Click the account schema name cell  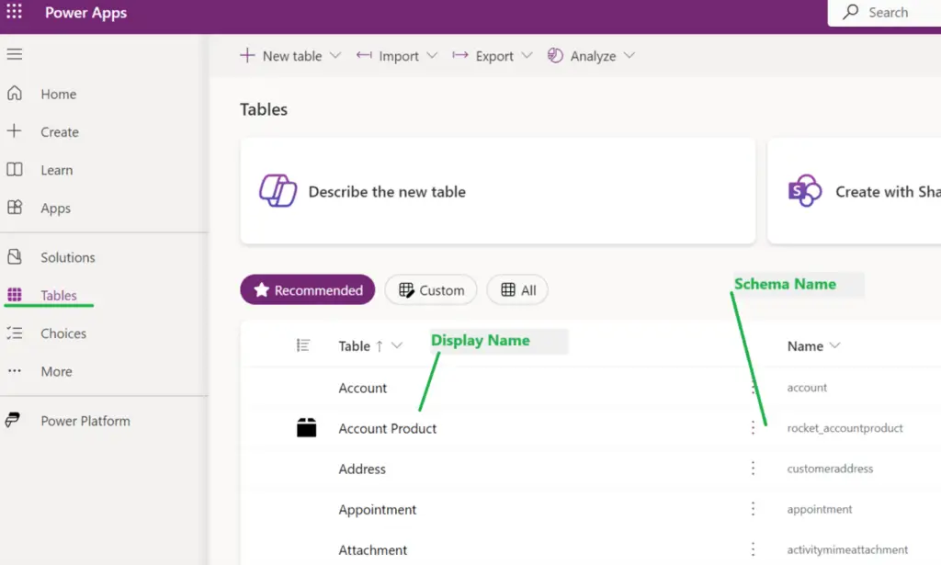[x=807, y=388]
